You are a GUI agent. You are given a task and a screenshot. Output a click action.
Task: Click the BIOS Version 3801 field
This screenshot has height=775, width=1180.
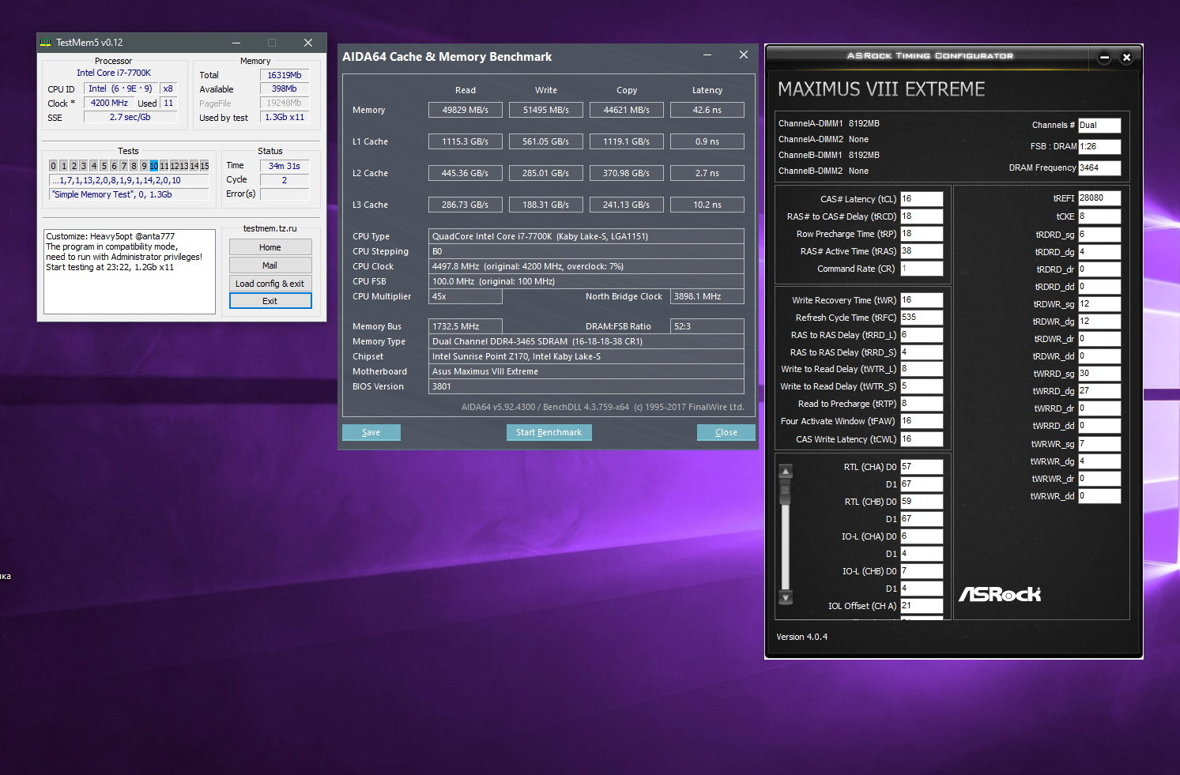click(x=586, y=386)
